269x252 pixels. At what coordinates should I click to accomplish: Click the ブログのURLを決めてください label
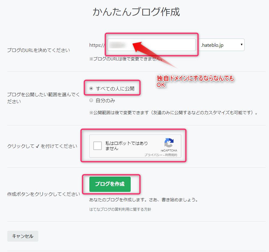pyautogui.click(x=38, y=50)
